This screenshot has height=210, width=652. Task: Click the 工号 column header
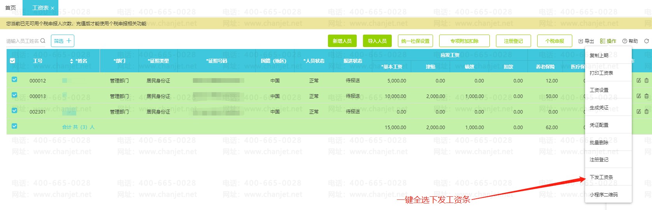(38, 61)
